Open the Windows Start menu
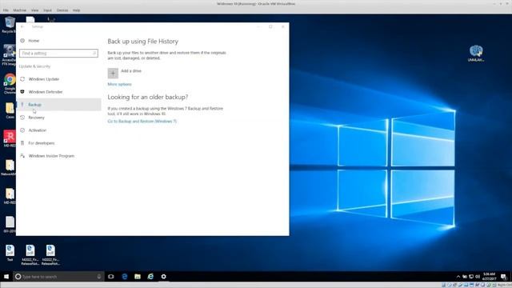 click(6, 277)
